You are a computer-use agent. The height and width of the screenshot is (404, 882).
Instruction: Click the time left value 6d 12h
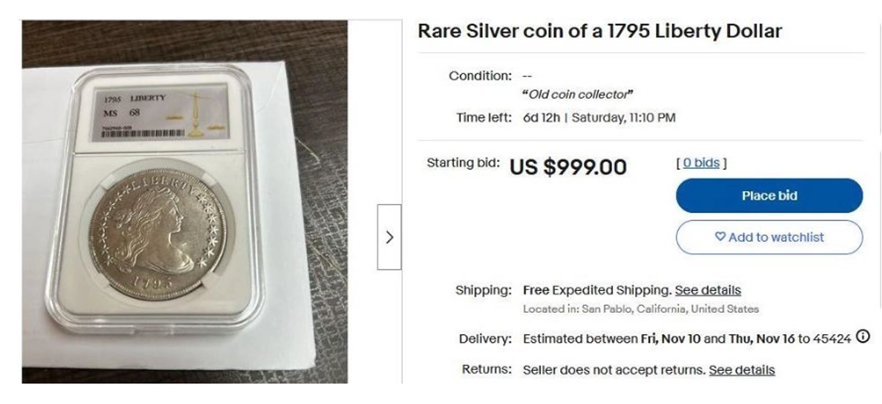click(x=542, y=118)
